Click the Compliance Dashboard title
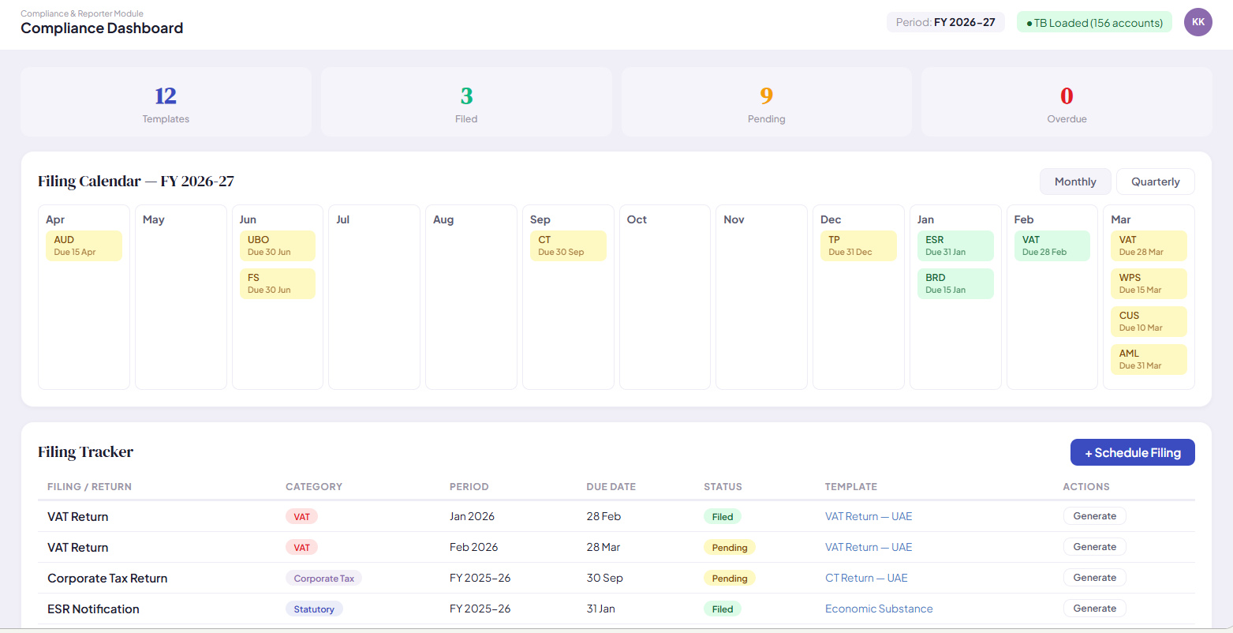This screenshot has width=1233, height=633. coord(102,28)
